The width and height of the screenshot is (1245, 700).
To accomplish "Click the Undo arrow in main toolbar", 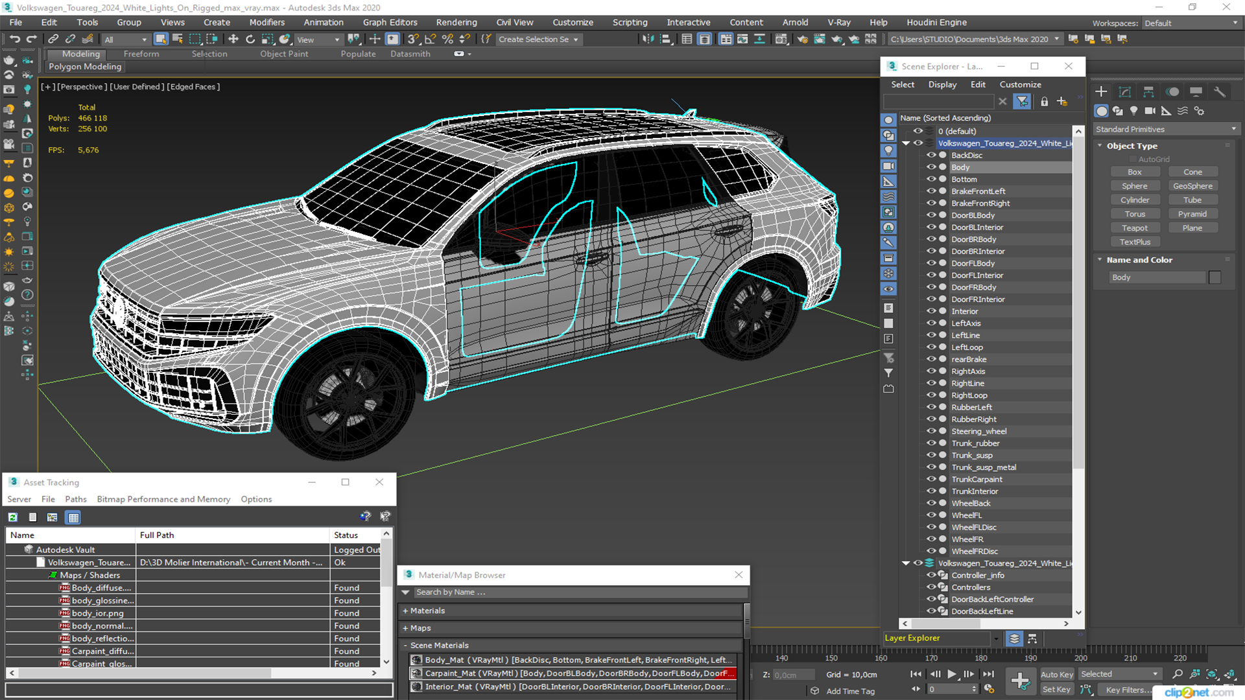I will point(14,39).
